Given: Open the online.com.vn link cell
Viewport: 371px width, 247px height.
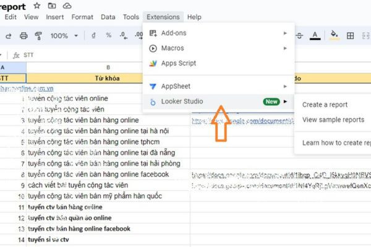Looking at the screenshot, I should (27, 88).
